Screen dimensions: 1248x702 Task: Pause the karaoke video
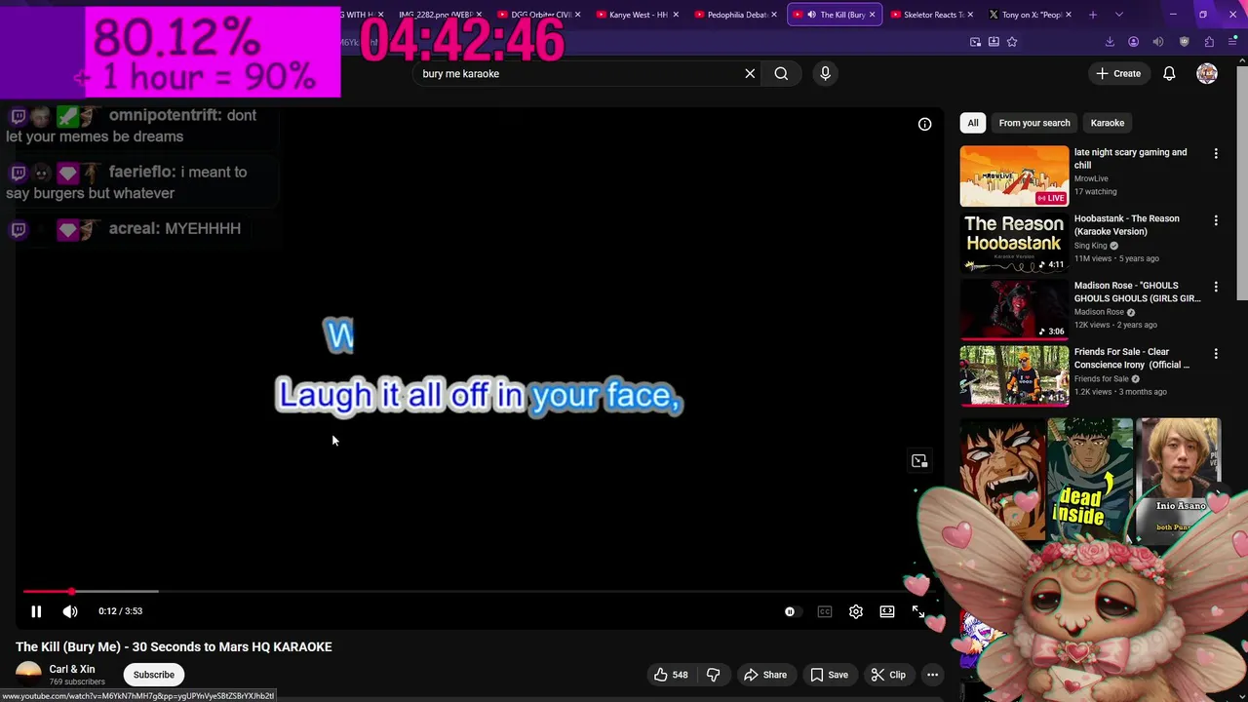coord(36,611)
